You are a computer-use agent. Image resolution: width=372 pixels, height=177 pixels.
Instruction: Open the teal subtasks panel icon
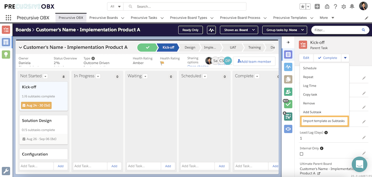[288, 116]
